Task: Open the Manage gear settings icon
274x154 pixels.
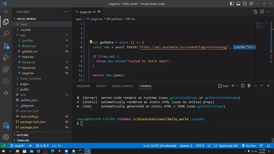Action: (6, 137)
